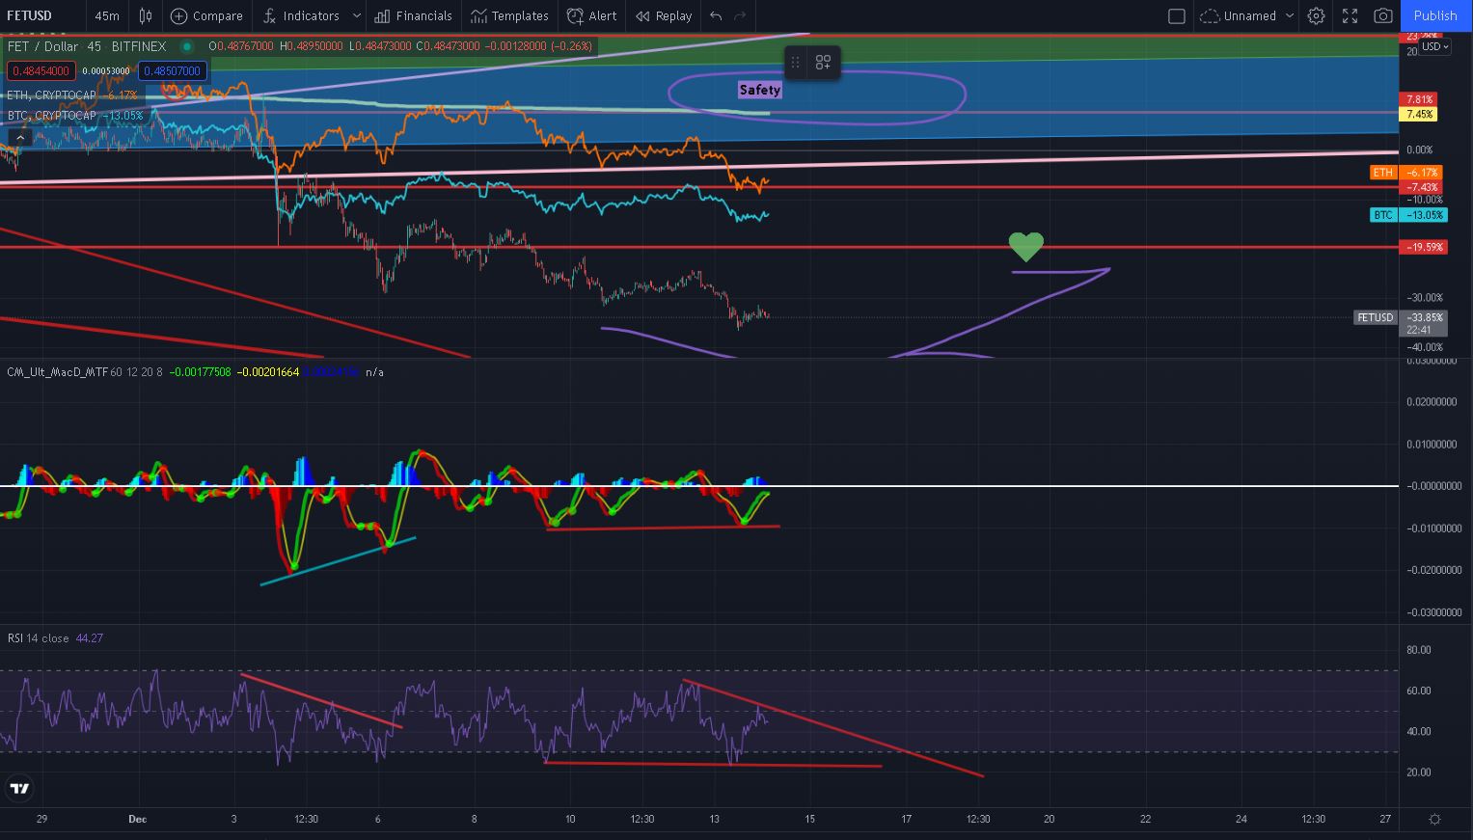
Task: Click the Compare menu label
Action: tap(218, 15)
